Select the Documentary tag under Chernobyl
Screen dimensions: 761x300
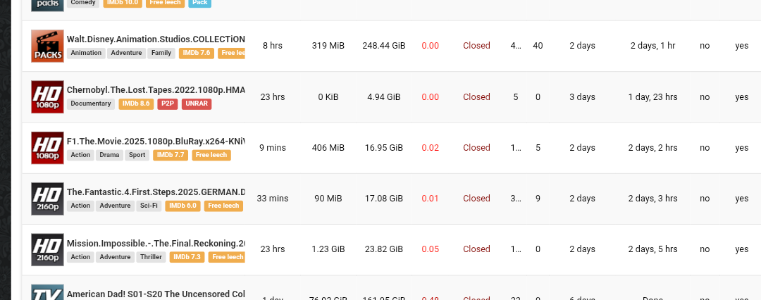91,104
